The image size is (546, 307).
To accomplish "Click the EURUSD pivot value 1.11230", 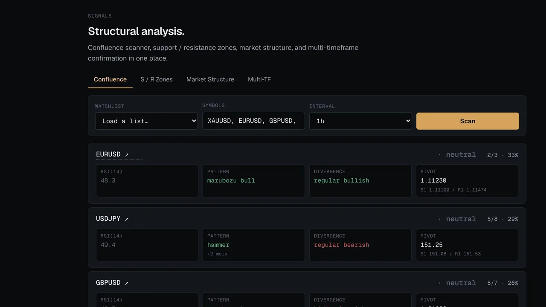I will [x=433, y=181].
